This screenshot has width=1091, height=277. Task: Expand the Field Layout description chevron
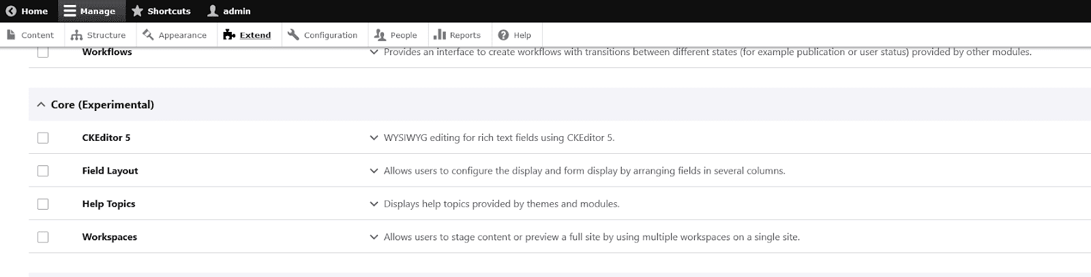tap(374, 171)
